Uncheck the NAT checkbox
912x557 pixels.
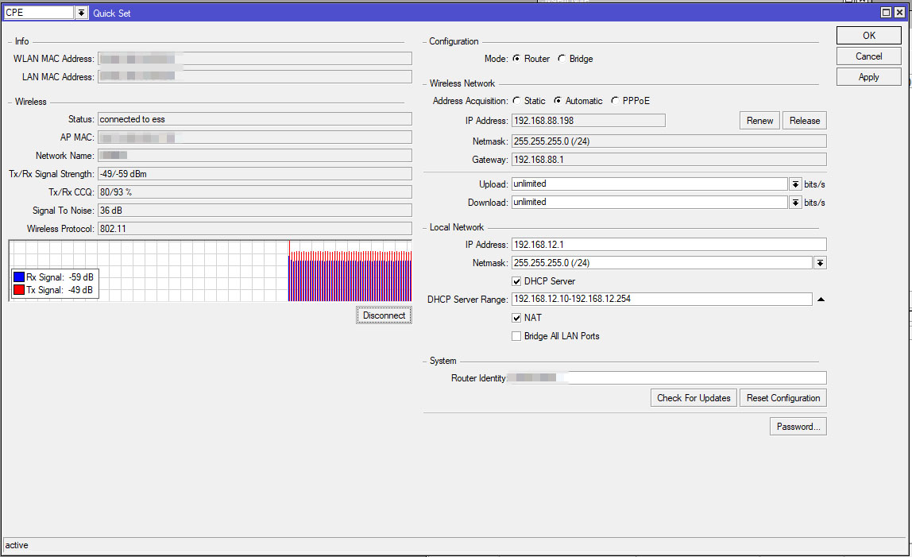pyautogui.click(x=517, y=318)
